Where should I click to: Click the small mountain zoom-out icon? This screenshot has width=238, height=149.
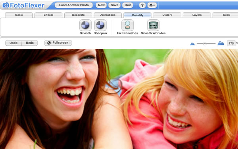[x=192, y=44]
